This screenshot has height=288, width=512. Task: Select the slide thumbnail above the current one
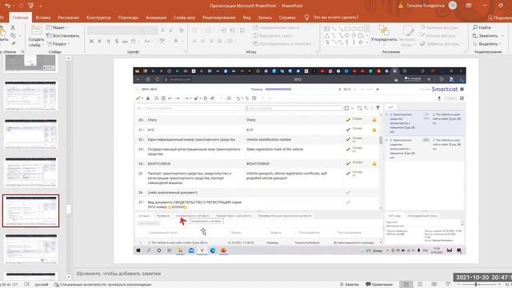point(30,172)
